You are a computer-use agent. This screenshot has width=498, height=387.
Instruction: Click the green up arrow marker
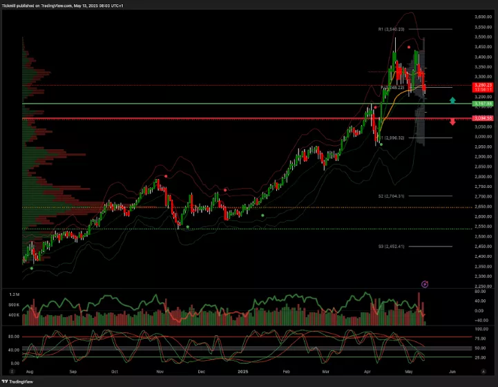point(452,100)
